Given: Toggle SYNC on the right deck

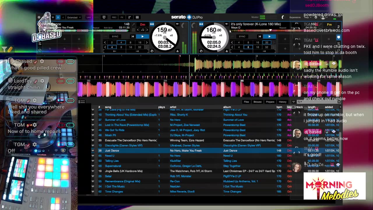Looking at the screenshot, I should click(242, 36).
